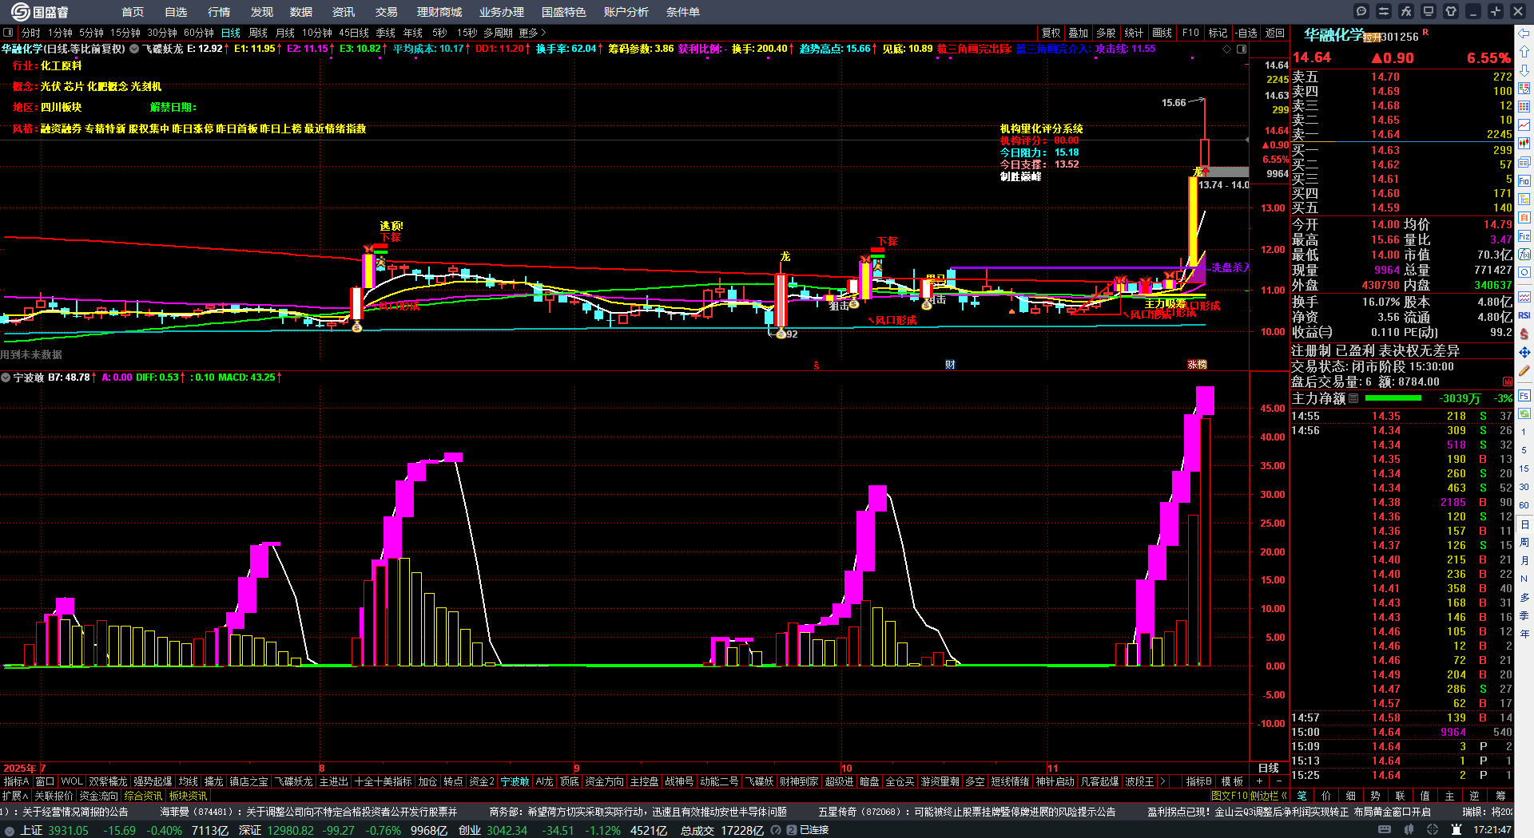Click the 日 period icon in right sidebar

pos(1524,524)
